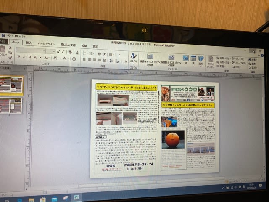This screenshot has width=269, height=202.
Task: Select page 1 thumbnail in navigation pane
Action: coord(11,85)
